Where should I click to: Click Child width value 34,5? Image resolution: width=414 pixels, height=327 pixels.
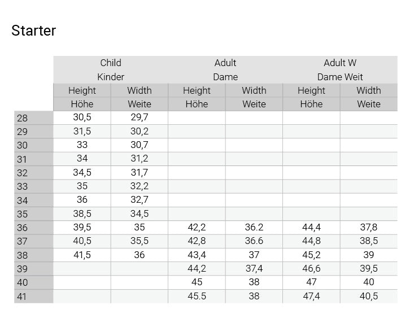[x=140, y=214]
